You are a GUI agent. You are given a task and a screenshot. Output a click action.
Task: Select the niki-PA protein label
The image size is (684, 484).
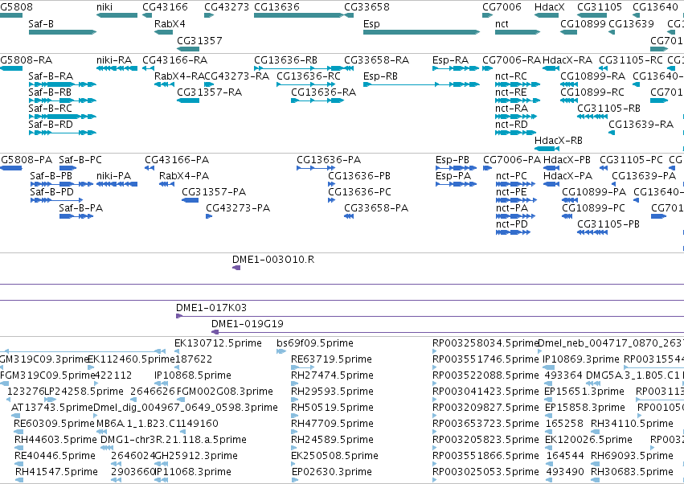tap(113, 176)
